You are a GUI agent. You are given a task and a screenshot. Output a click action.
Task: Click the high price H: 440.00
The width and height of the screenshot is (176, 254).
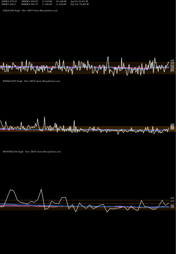(61, 1)
